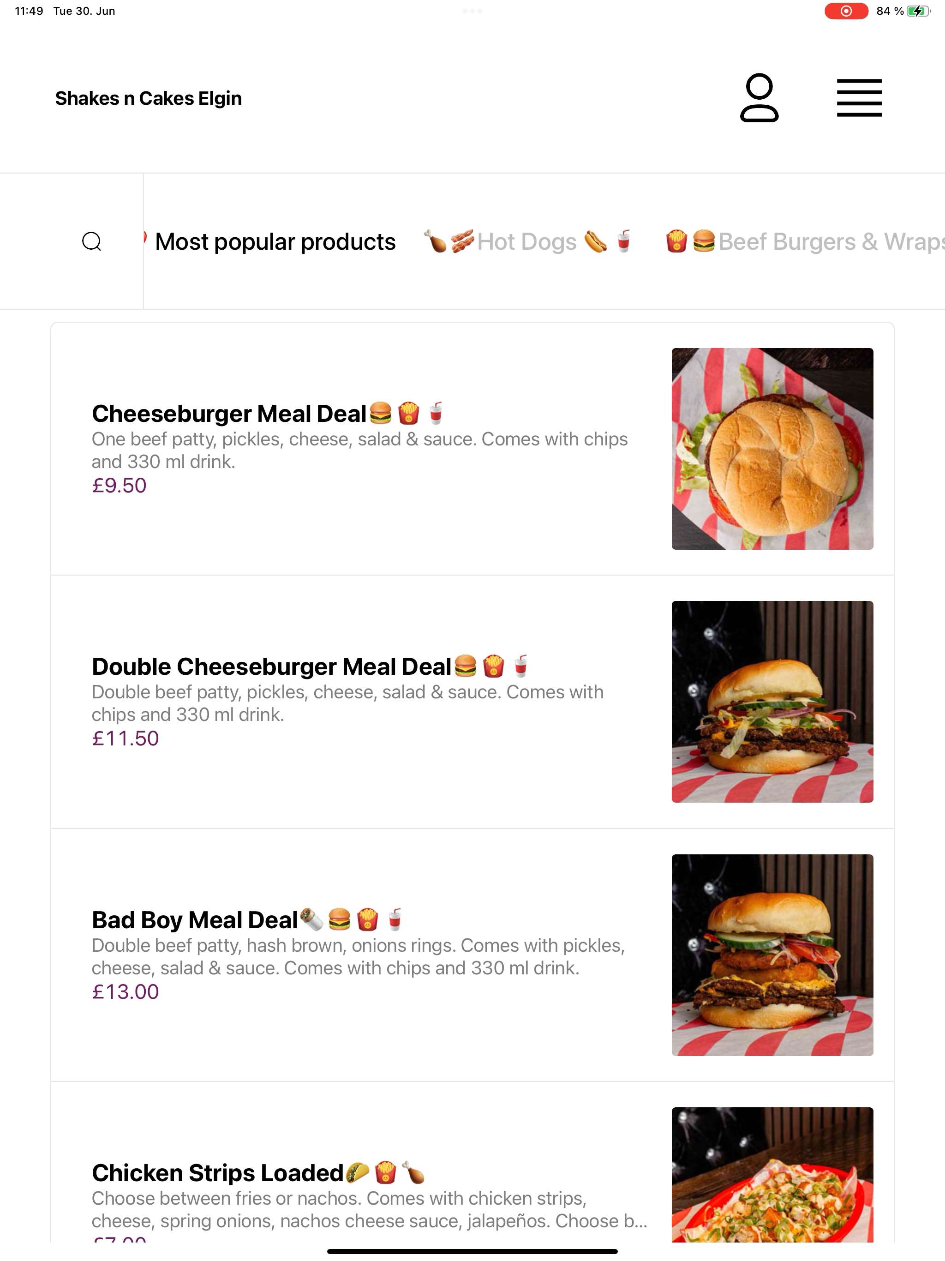This screenshot has width=945, height=1261.
Task: Tap the battery status icon
Action: (918, 11)
